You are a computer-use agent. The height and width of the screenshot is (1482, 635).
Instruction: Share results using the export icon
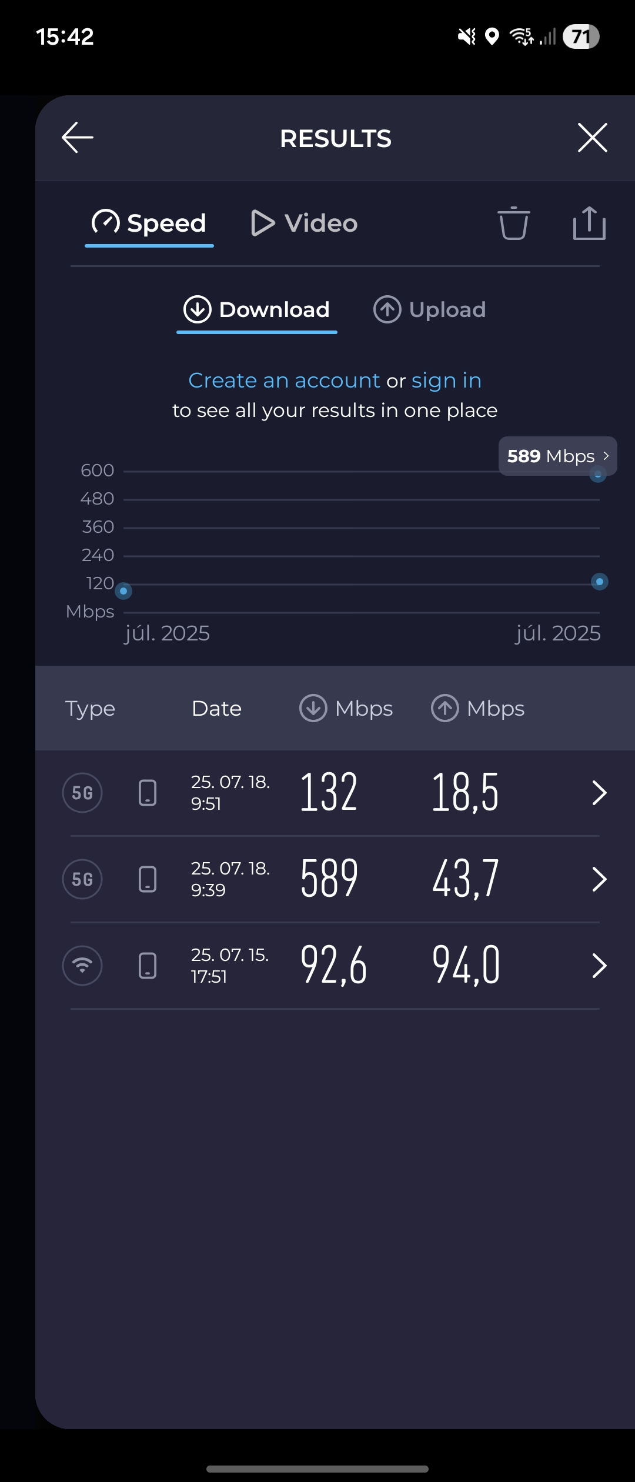[x=589, y=223]
